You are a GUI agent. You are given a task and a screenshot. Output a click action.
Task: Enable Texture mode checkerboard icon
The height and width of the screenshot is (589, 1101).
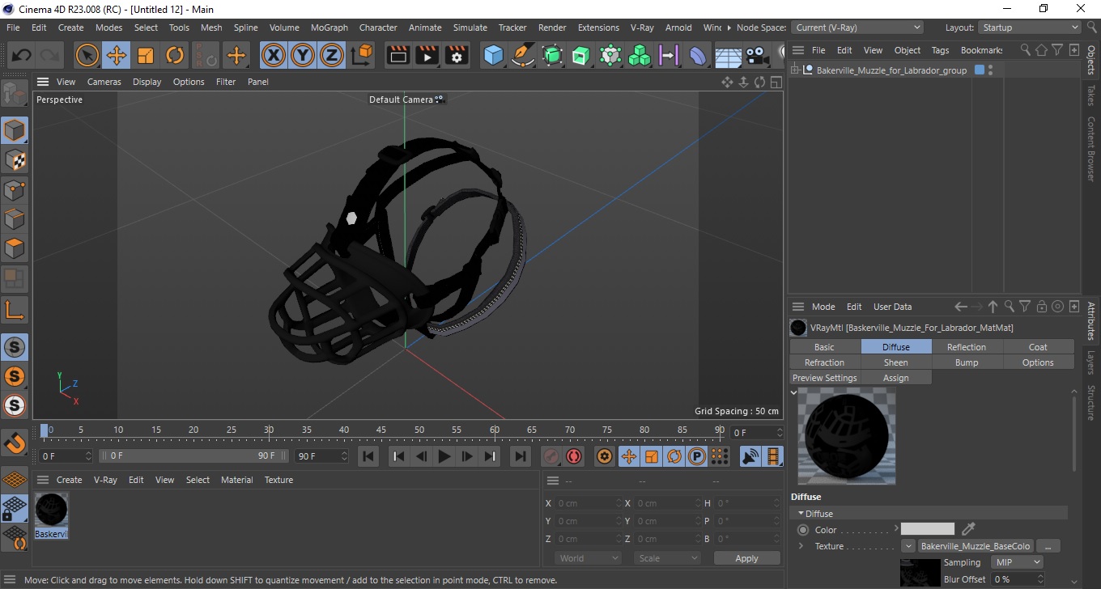point(15,160)
